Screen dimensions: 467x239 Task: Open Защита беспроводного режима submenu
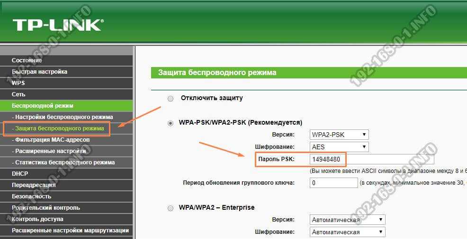tap(66, 128)
